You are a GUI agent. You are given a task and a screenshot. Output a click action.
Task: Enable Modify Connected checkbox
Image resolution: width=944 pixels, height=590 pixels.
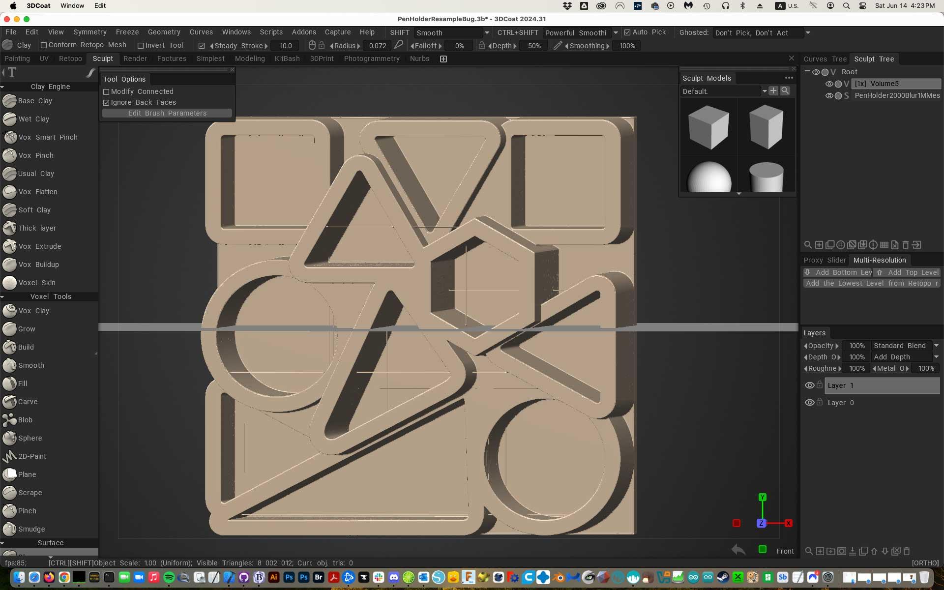pos(106,92)
